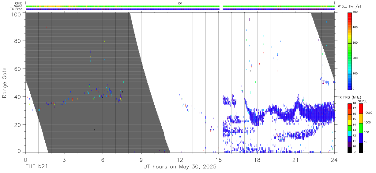Screen dimensions: 376x173
Task: Click the NOISE legend title
Action: pyautogui.click(x=363, y=101)
